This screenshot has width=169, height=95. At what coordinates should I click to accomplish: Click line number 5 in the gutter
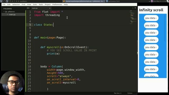tap(30, 25)
